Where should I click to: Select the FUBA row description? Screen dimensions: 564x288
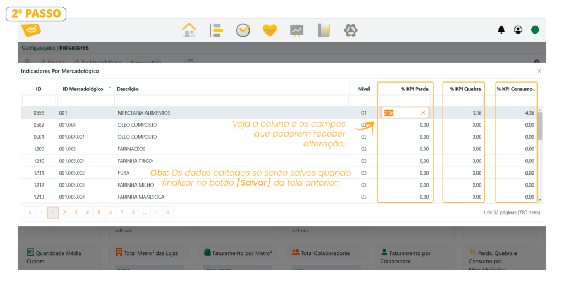(123, 173)
